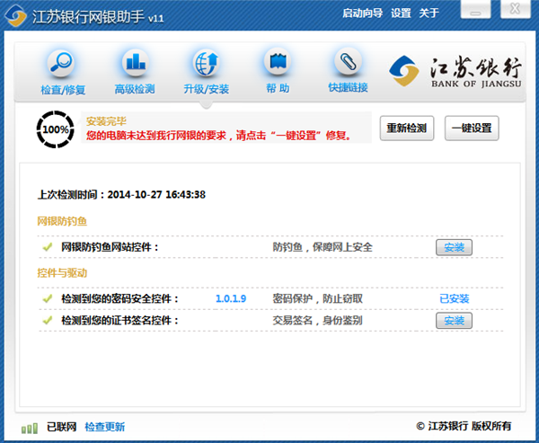
Task: Click the 江苏银行 版权所有 copyright text
Action: (x=464, y=426)
